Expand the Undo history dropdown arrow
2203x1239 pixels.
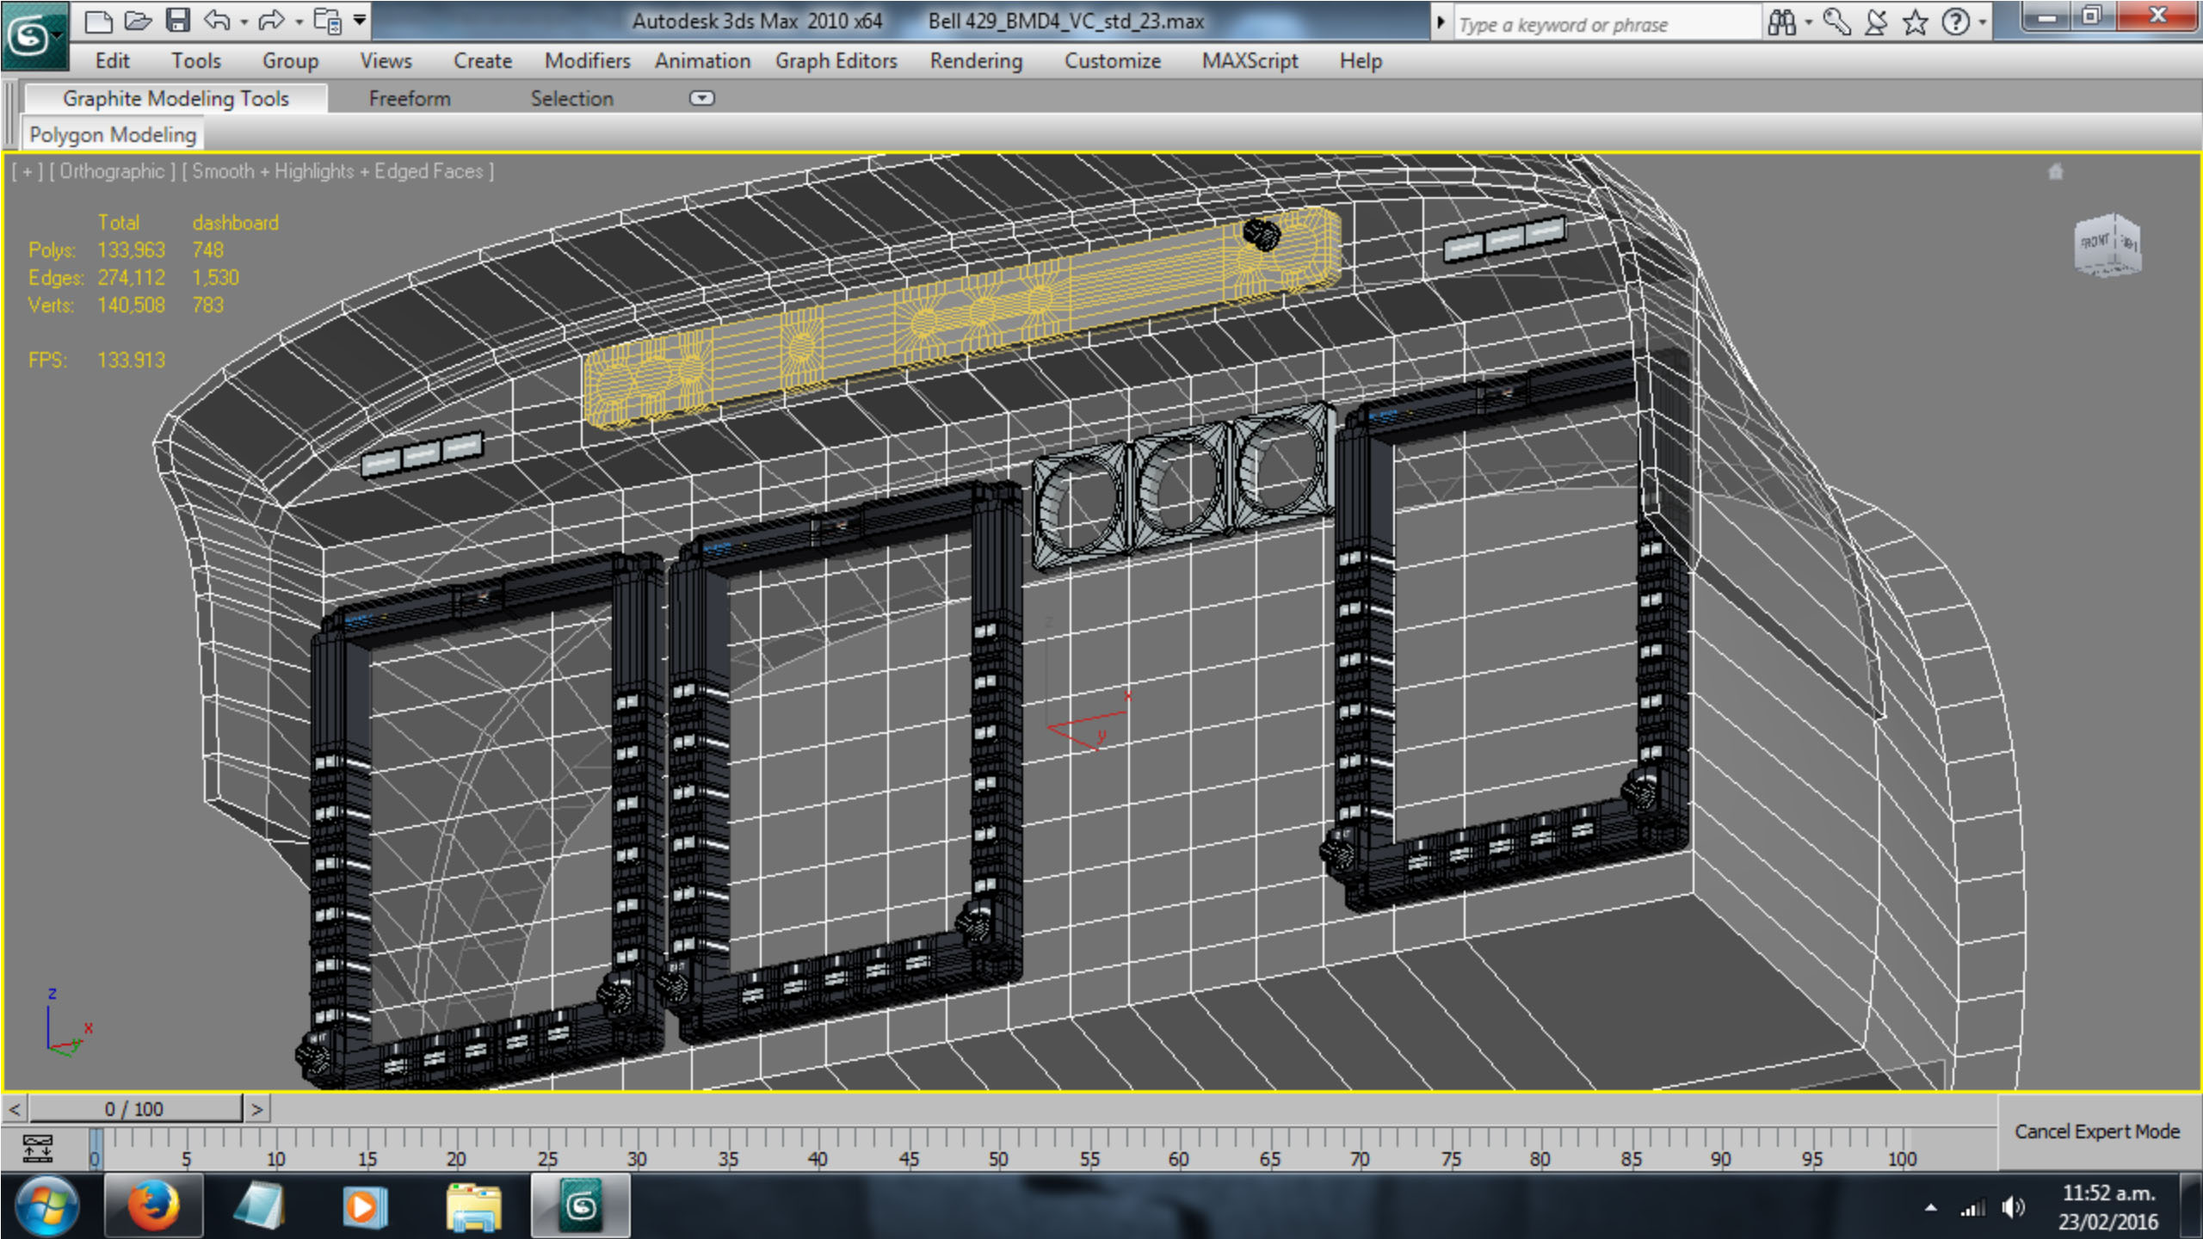(x=244, y=22)
